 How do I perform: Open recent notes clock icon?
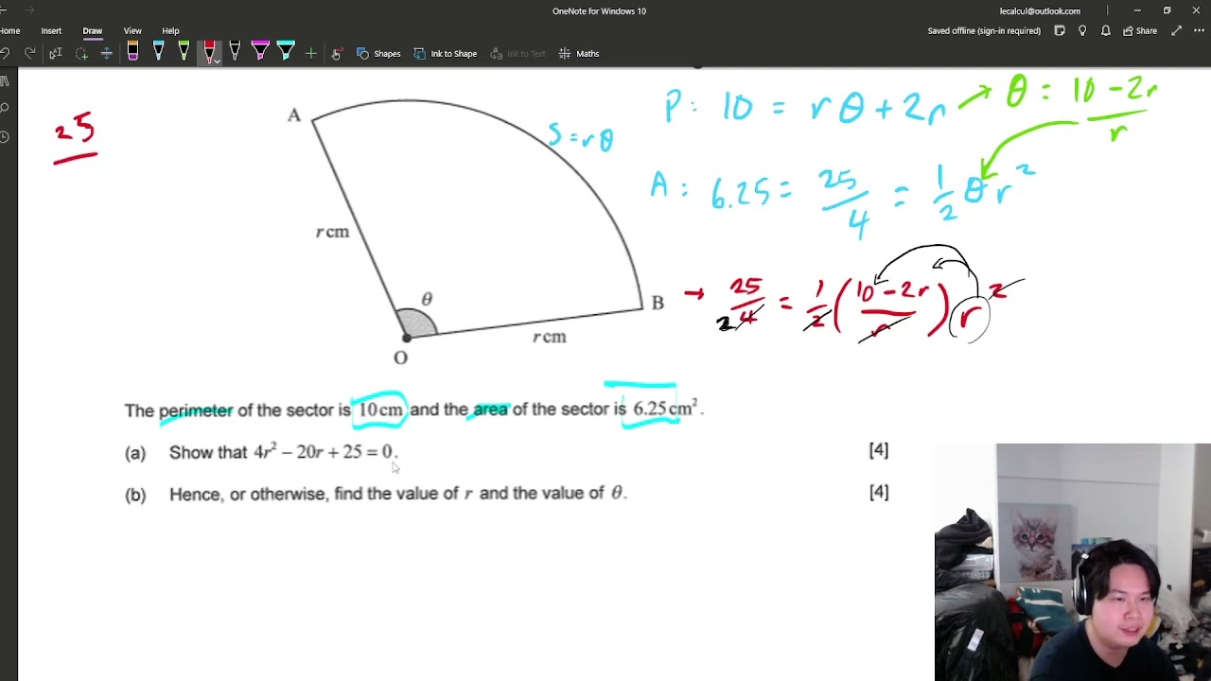point(5,137)
